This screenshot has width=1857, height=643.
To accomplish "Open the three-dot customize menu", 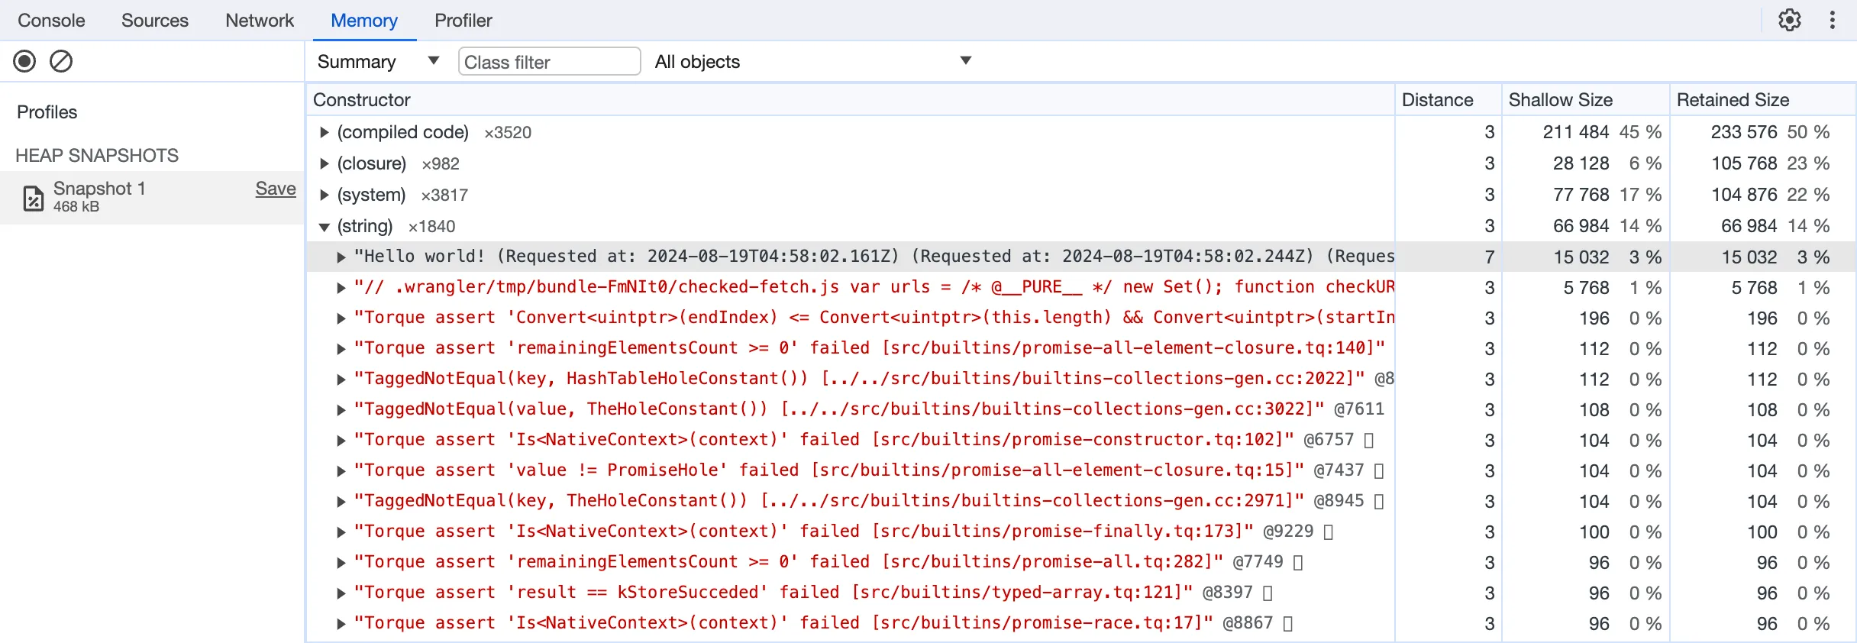I will tap(1832, 20).
